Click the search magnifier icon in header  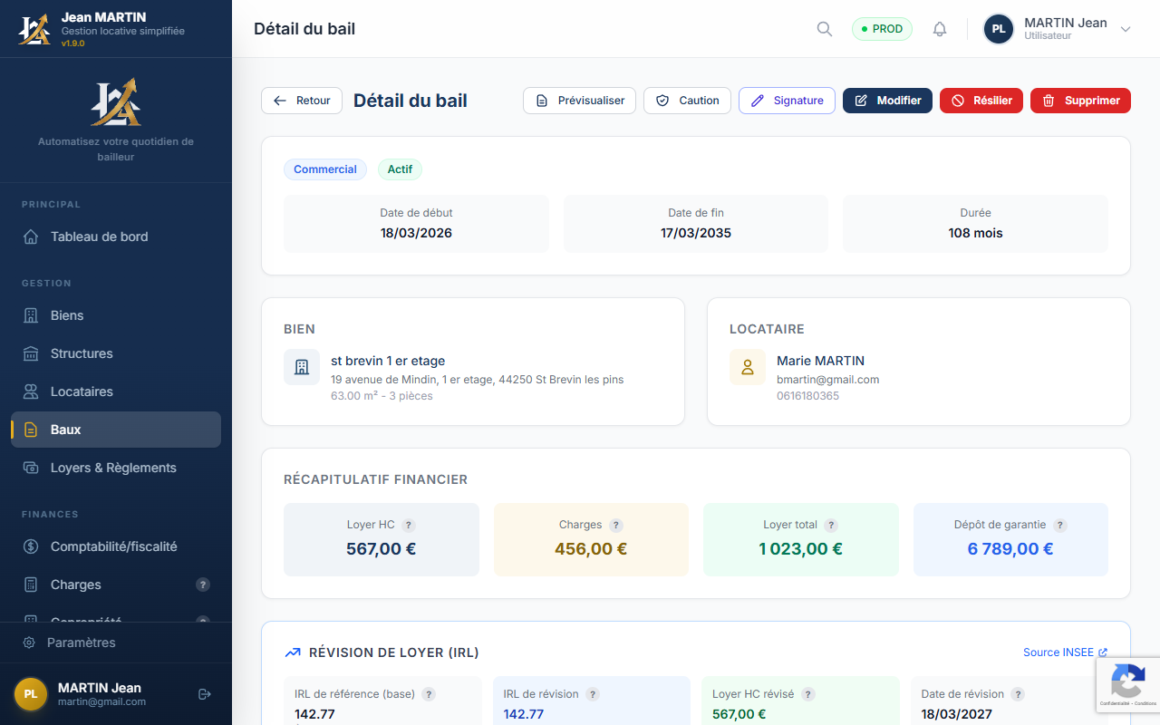click(x=824, y=29)
